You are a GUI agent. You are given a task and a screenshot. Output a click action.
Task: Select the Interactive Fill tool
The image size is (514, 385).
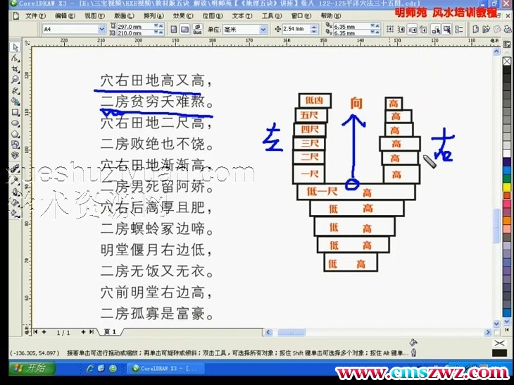[15, 214]
